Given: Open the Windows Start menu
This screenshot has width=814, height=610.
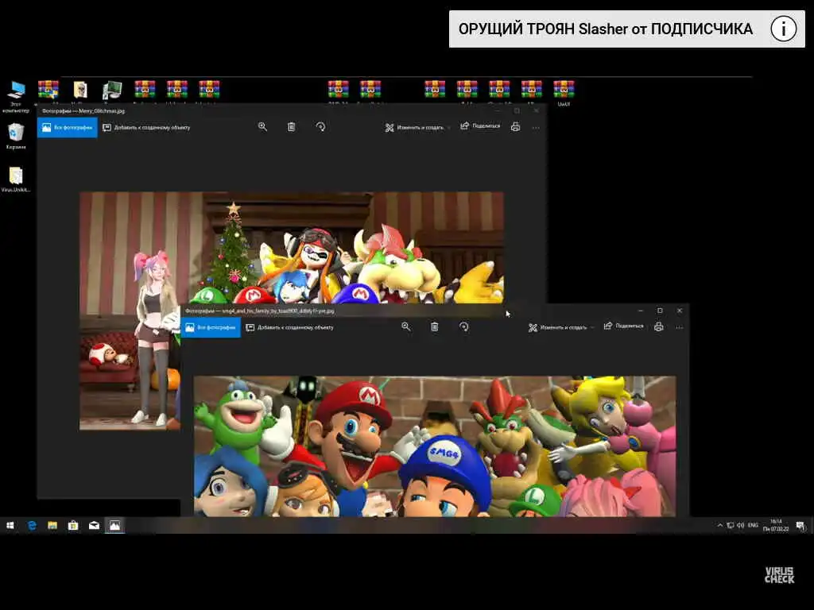Looking at the screenshot, I should pyautogui.click(x=10, y=526).
